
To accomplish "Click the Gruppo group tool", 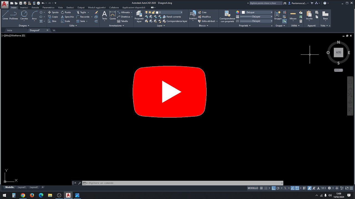I will point(278,15).
